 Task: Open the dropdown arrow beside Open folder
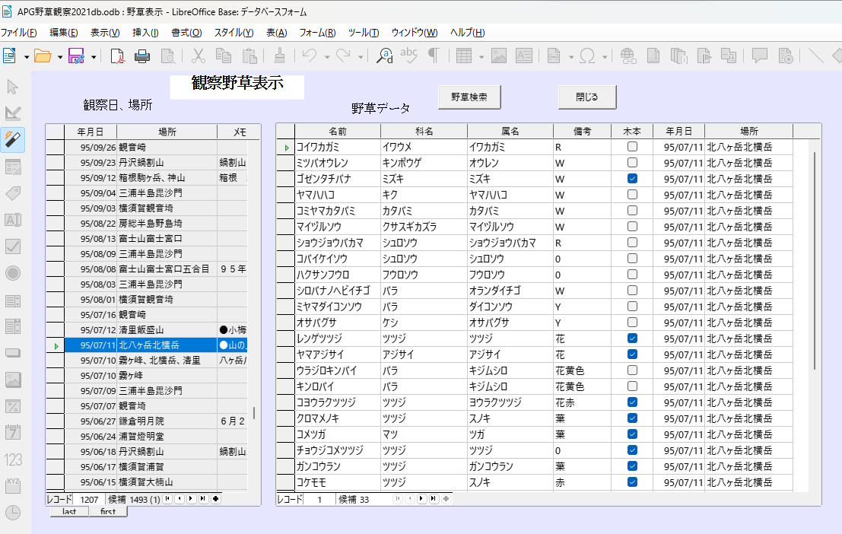coord(59,57)
